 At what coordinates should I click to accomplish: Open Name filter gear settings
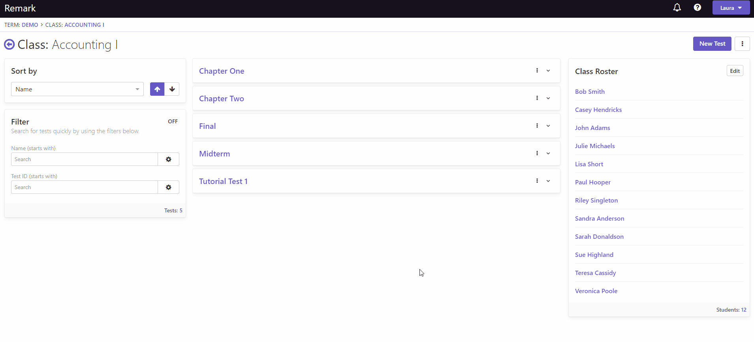coord(169,159)
